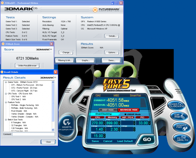This screenshot has height=158, width=196.
Task: Click the GO button in EasyTune5
Action: pyautogui.click(x=147, y=139)
